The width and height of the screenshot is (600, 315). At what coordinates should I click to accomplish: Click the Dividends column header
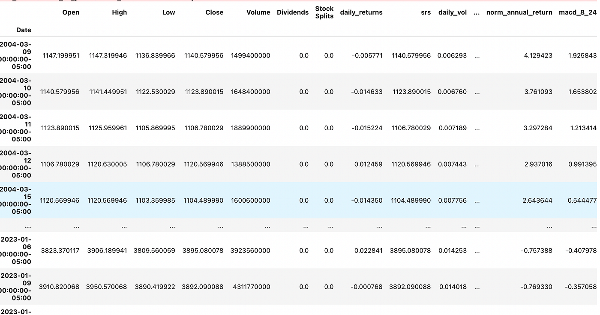293,12
